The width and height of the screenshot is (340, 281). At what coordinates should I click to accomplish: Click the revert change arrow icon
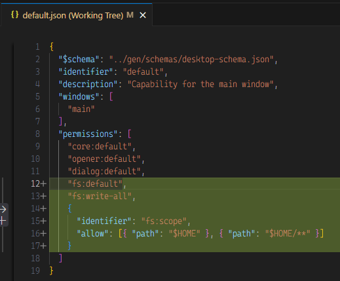[3, 210]
